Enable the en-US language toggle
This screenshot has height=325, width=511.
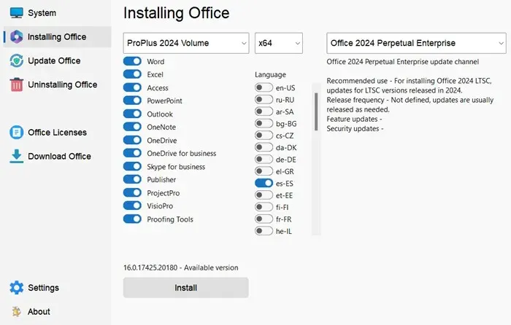[264, 87]
